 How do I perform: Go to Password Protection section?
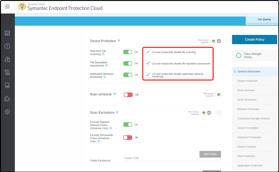(x=254, y=137)
